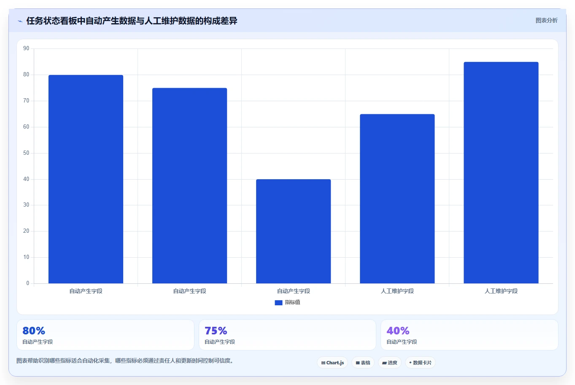
Task: Open the 75% stat card
Action: pyautogui.click(x=287, y=335)
